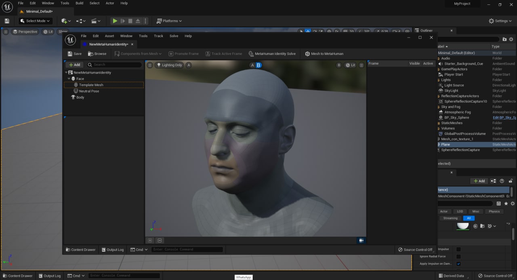Open the Select menu in main editor
Viewport: 517px width, 280px height.
coord(95,3)
